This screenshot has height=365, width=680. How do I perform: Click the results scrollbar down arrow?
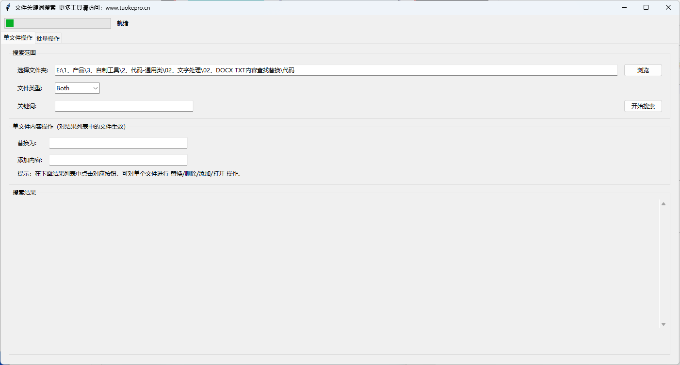tap(663, 324)
